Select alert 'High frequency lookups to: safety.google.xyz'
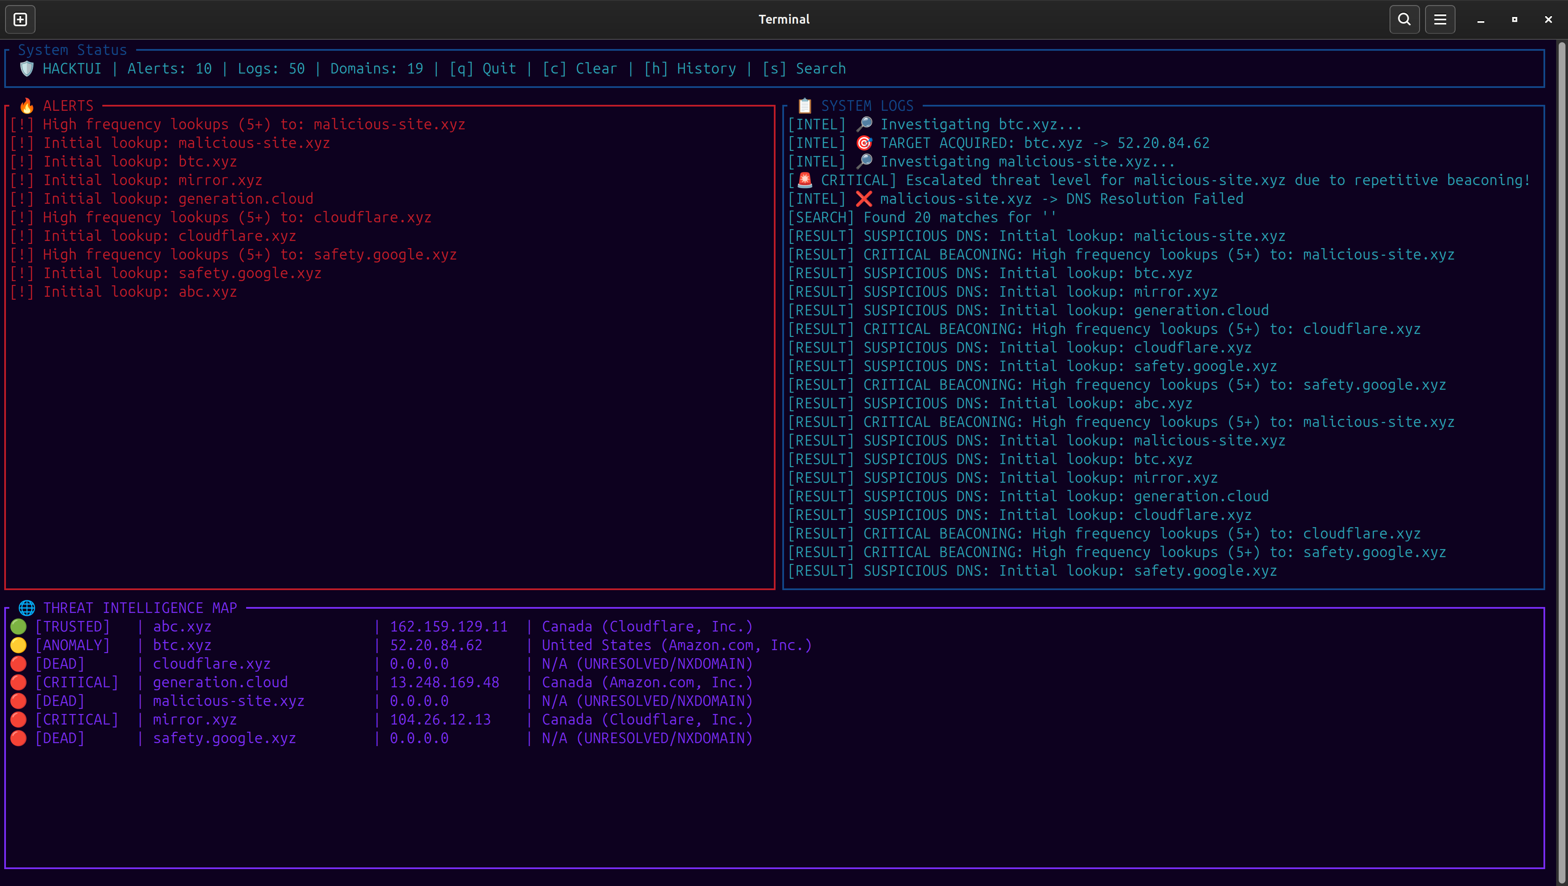 point(234,254)
